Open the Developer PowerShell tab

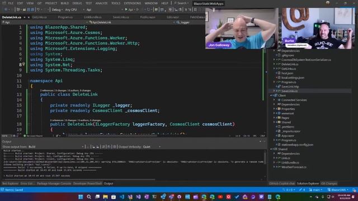click(87, 184)
